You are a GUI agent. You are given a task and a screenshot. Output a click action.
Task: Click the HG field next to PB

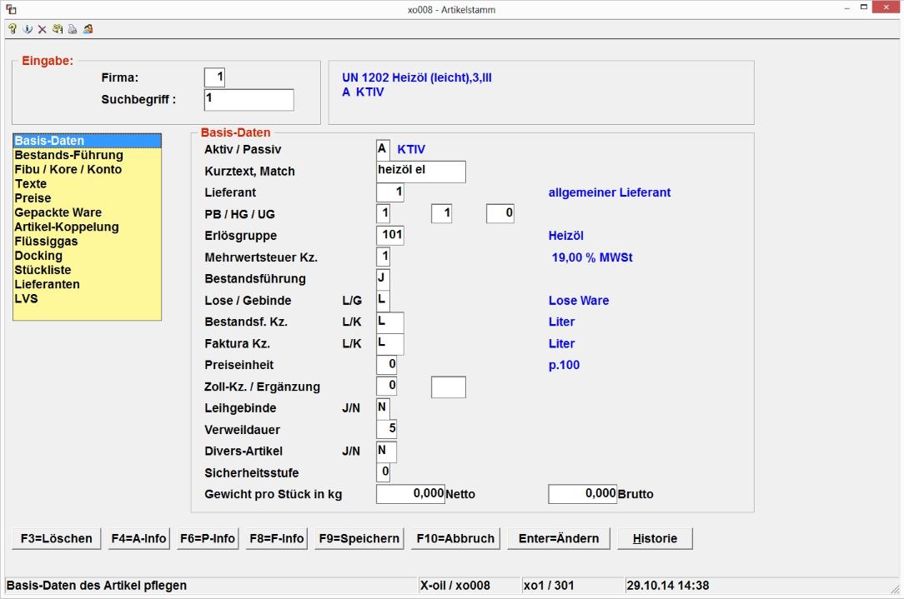point(442,213)
